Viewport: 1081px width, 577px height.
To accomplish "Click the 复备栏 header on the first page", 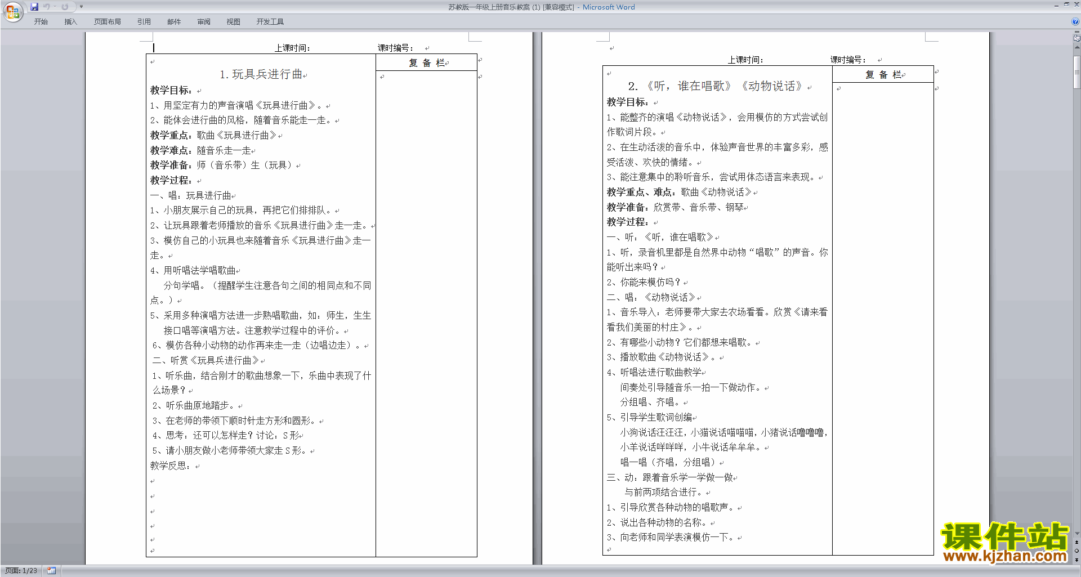I will click(x=427, y=63).
